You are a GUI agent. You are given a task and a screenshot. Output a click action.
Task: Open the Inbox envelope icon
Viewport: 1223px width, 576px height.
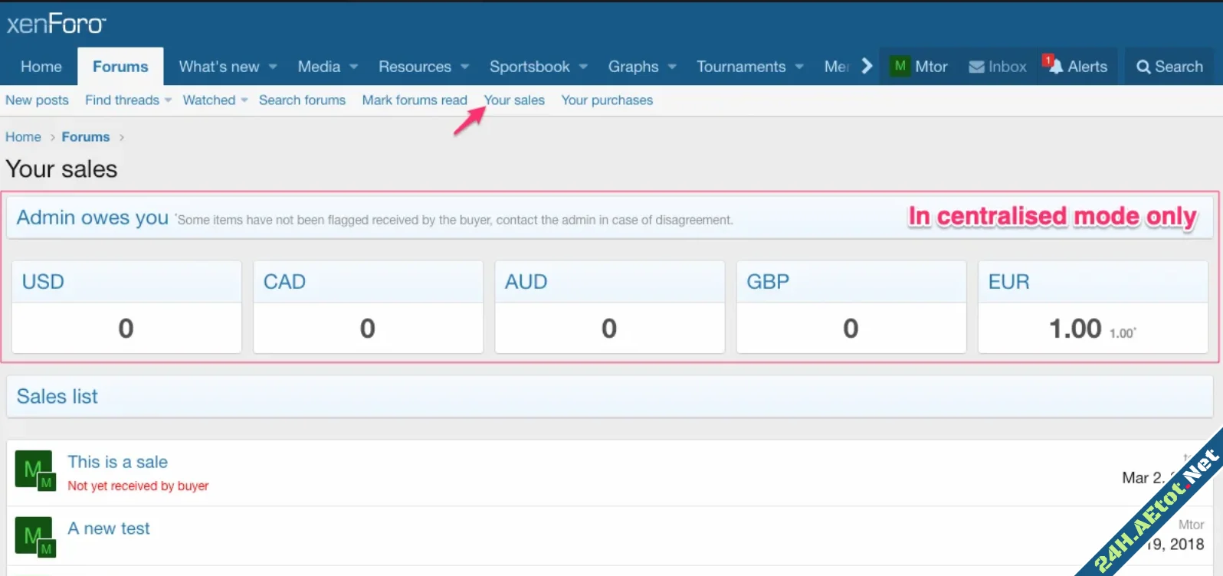coord(976,67)
